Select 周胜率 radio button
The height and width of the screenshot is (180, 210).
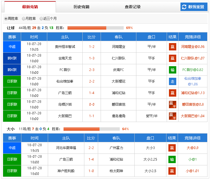coord(6,19)
